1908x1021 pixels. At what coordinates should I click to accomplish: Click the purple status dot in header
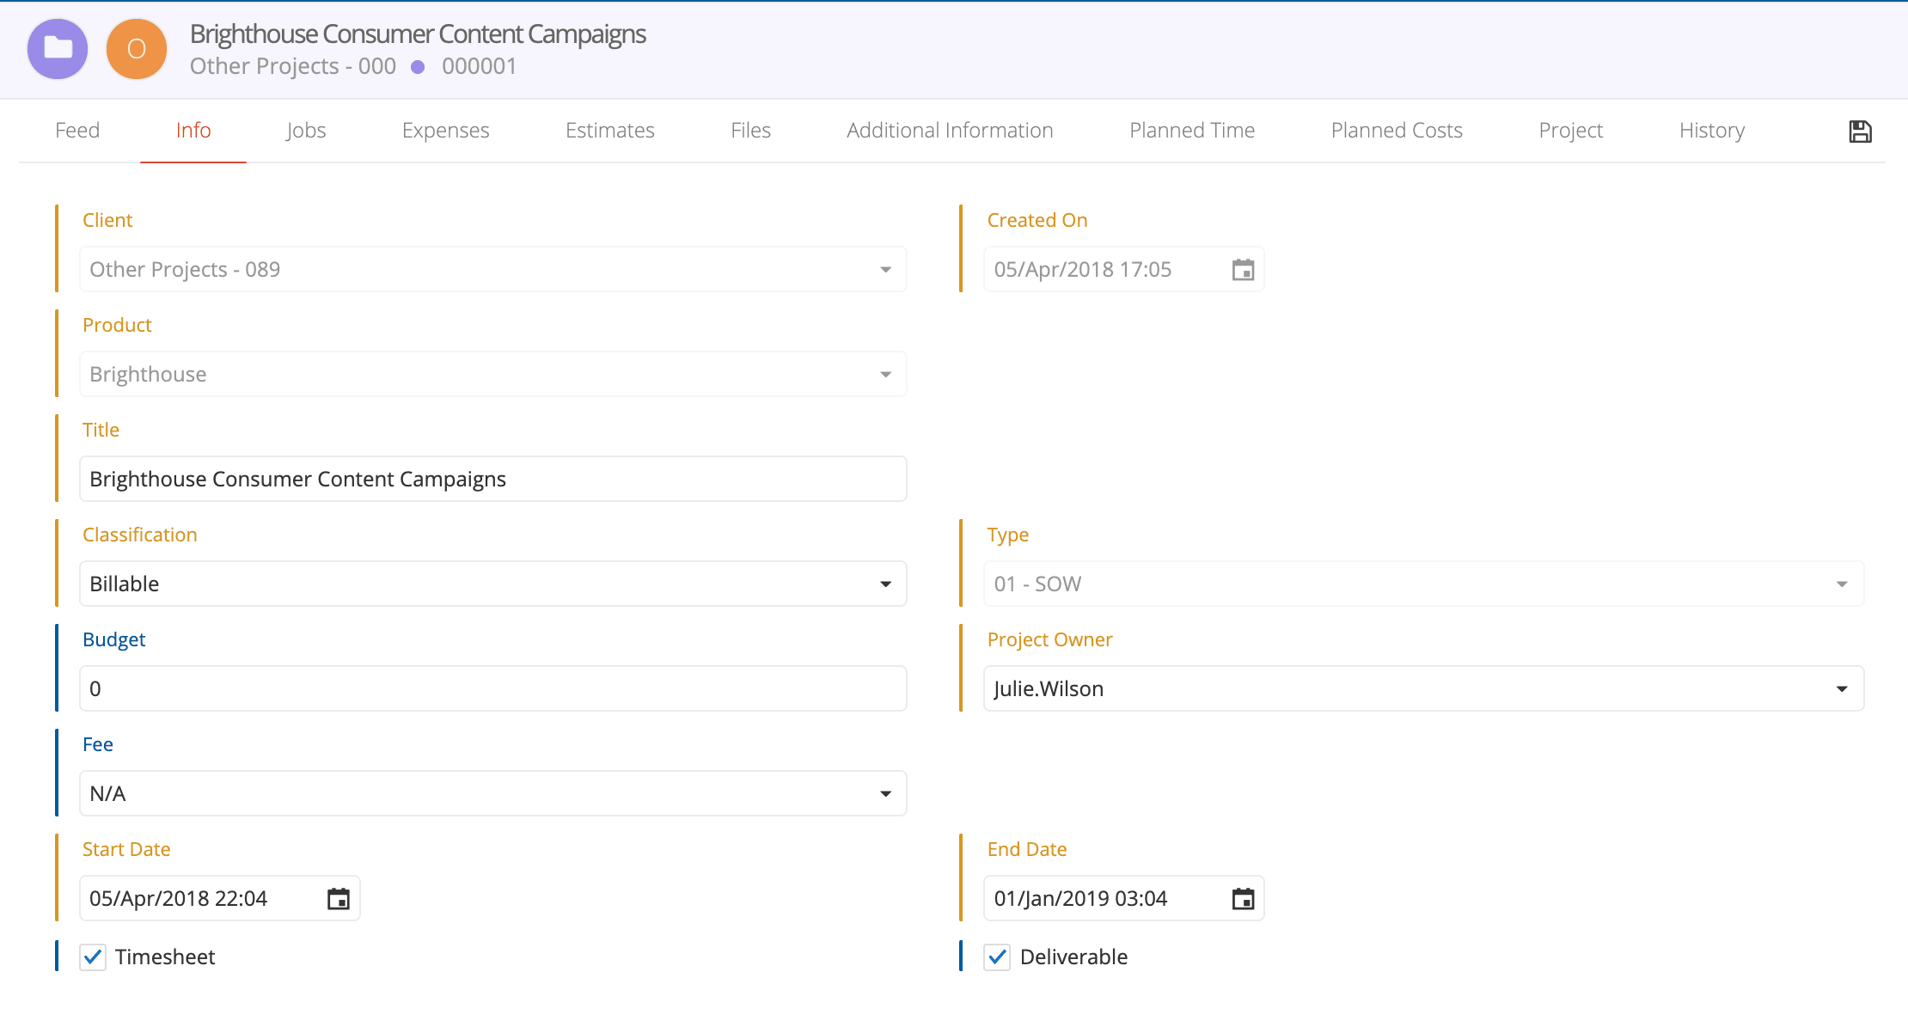(418, 67)
